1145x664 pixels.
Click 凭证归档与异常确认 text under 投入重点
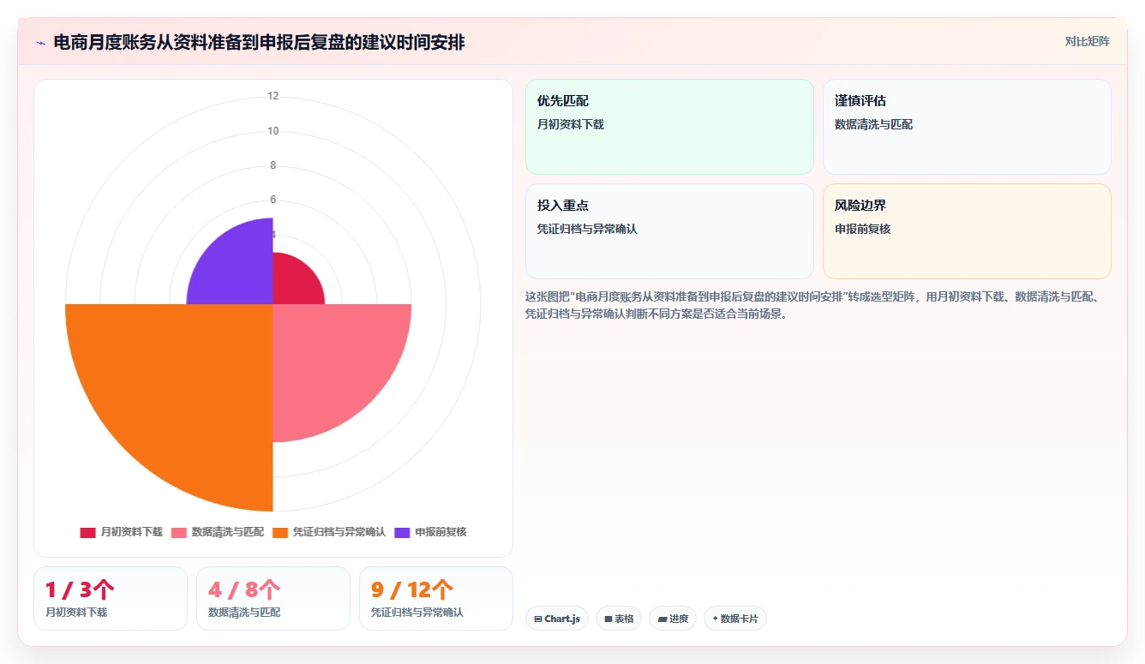pyautogui.click(x=587, y=229)
